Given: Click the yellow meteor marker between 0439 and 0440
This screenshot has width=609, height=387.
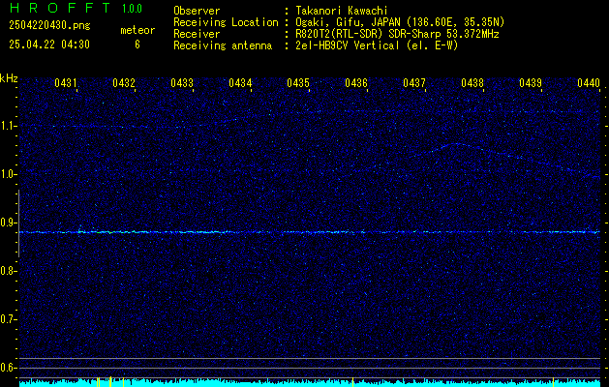Looking at the screenshot, I should coord(553,382).
